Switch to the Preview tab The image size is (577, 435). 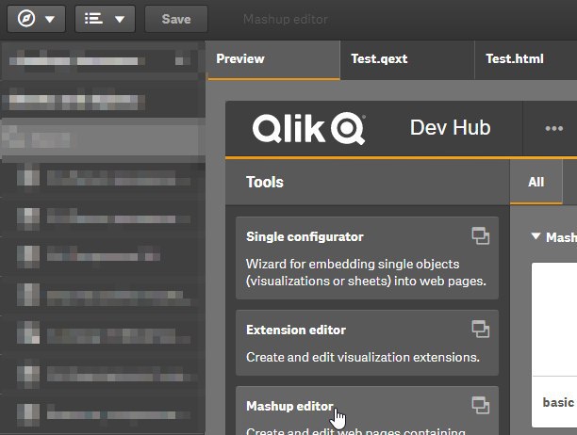point(273,59)
